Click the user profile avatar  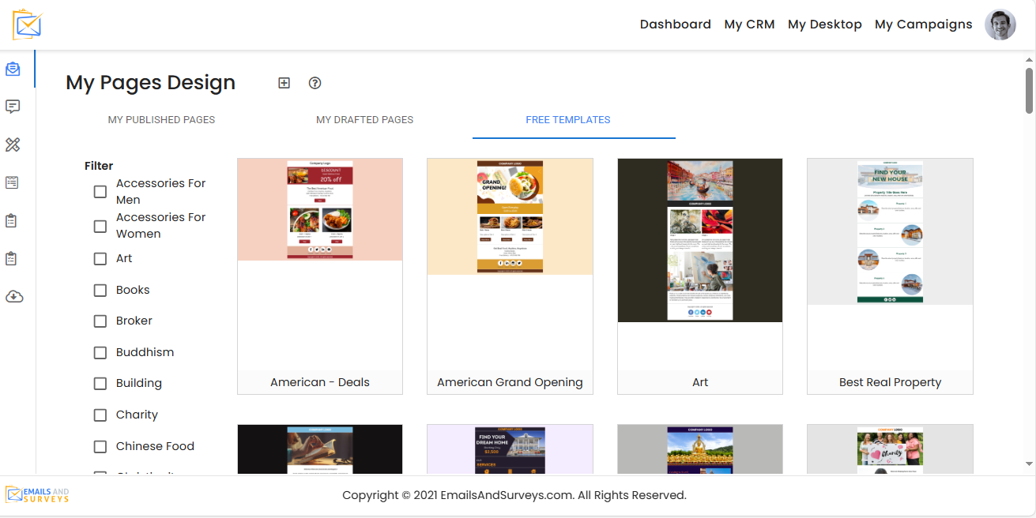coord(1000,24)
